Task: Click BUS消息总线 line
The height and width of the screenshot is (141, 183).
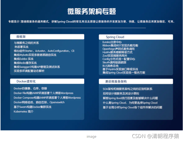Action: [x=111, y=66]
